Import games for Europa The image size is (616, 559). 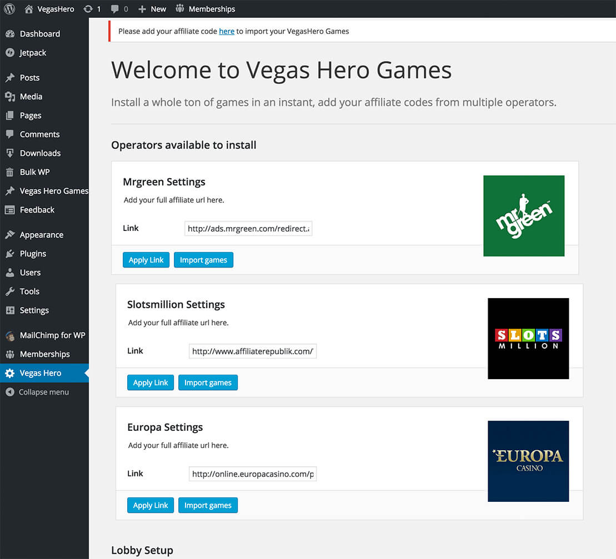click(x=208, y=505)
